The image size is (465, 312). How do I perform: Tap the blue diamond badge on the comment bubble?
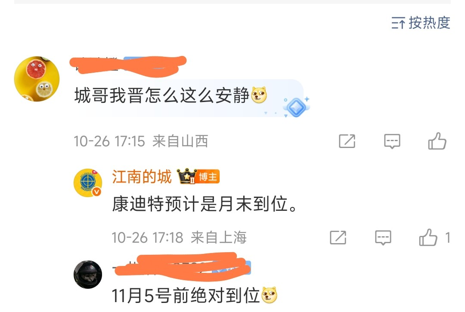296,107
